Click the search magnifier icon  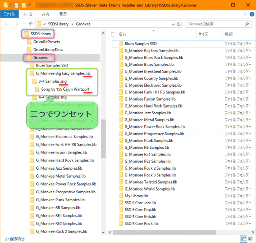(x=247, y=24)
